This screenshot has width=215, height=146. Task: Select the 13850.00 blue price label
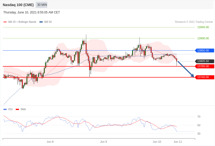coord(204,50)
